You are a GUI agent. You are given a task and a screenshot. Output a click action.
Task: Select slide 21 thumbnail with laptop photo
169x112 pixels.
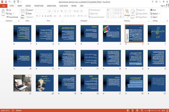point(22,83)
